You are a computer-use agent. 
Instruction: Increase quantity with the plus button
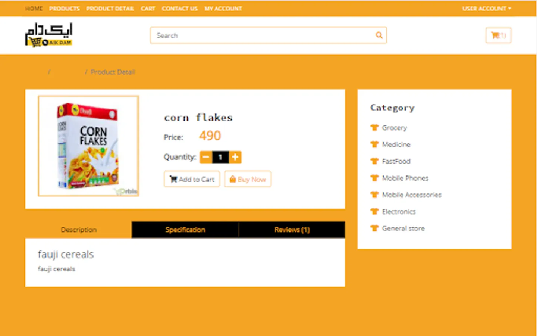tap(235, 157)
